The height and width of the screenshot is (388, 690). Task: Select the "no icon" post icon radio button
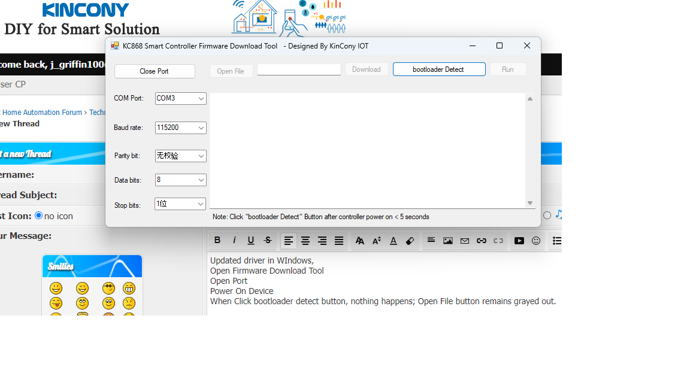pos(39,216)
